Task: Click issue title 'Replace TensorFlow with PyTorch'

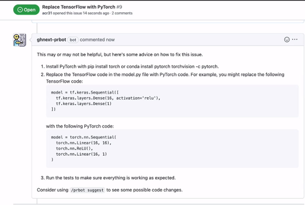Action: pyautogui.click(x=78, y=7)
